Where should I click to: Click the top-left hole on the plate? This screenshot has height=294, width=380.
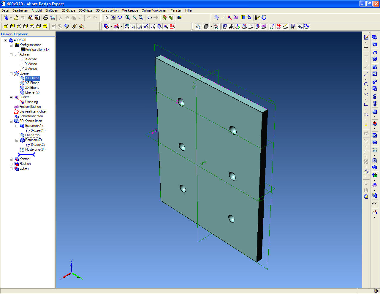181,102
